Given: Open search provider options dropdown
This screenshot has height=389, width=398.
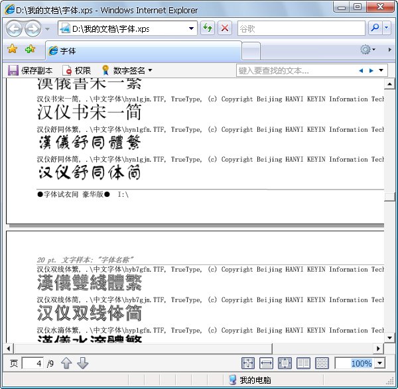Looking at the screenshot, I should [x=386, y=28].
